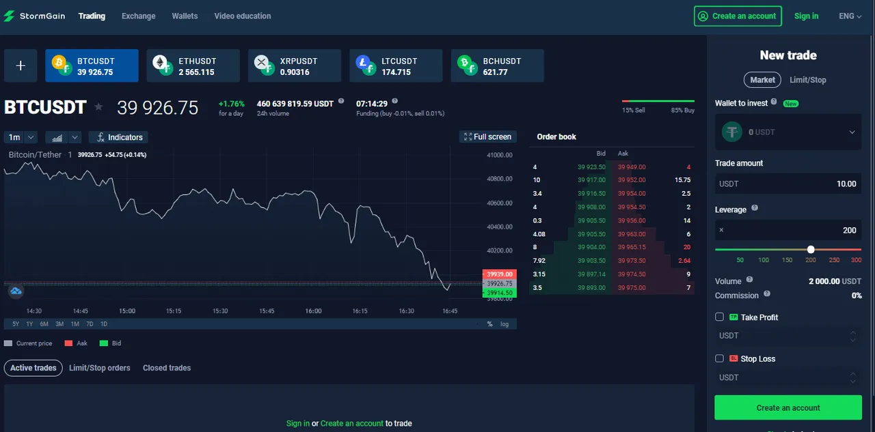Favorite BTCUSDT with the star icon
The image size is (875, 432).
point(98,107)
